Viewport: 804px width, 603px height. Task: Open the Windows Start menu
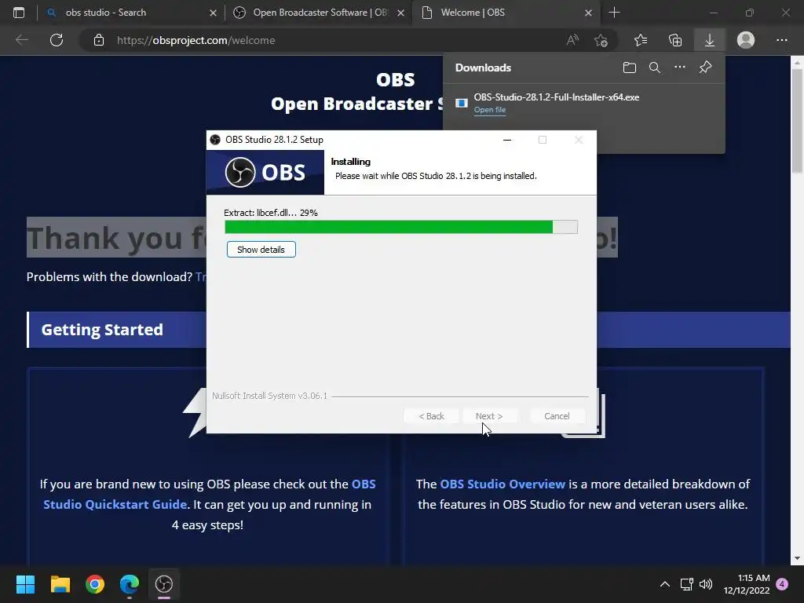25,584
